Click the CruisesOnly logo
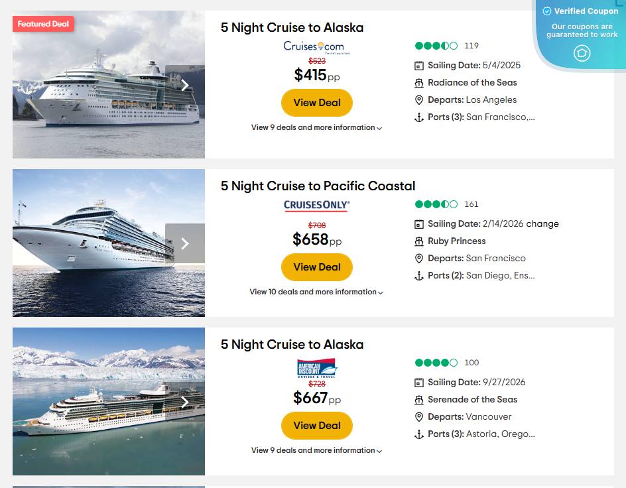 [317, 206]
